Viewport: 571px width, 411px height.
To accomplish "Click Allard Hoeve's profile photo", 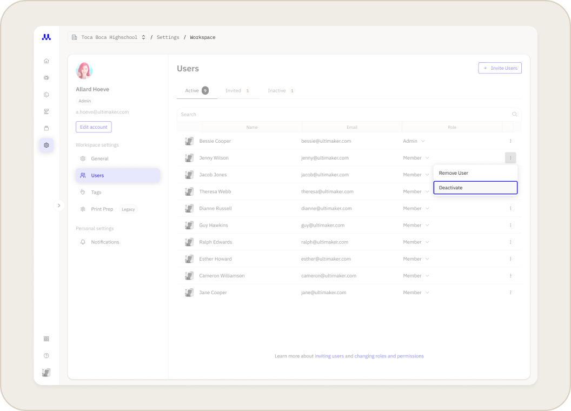I will [x=84, y=71].
